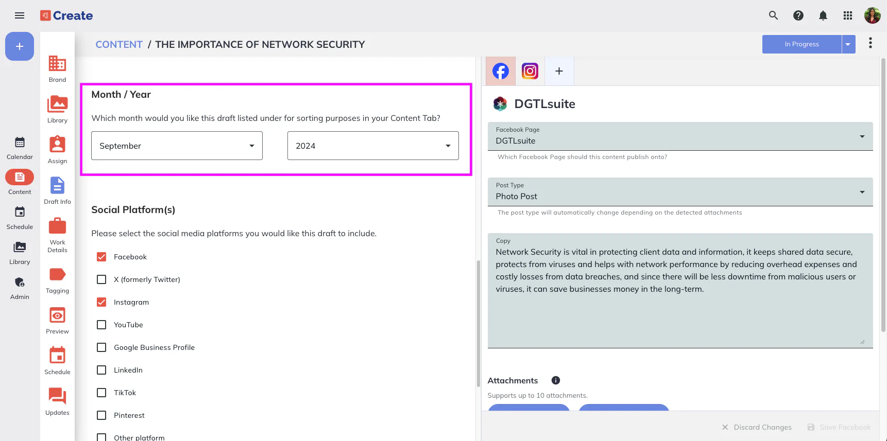Open the Work Details briefcase icon
Viewport: 887px width, 441px height.
(57, 226)
